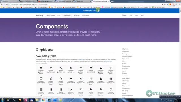Viewport: 181px width, 102px height.
Task: Click the glyphicon-zoom-in icon
Action: pyautogui.click(x=91, y=90)
